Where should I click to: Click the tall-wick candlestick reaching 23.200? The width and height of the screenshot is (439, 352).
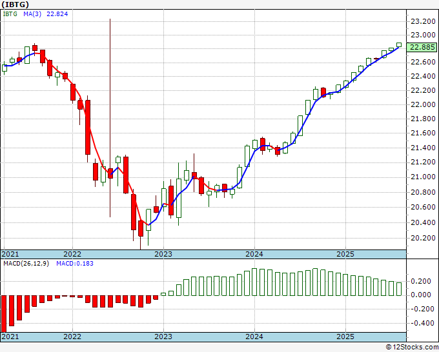click(x=110, y=118)
